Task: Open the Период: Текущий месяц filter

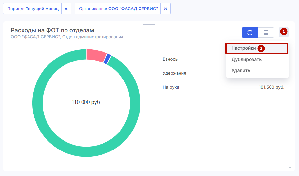Action: (32, 9)
